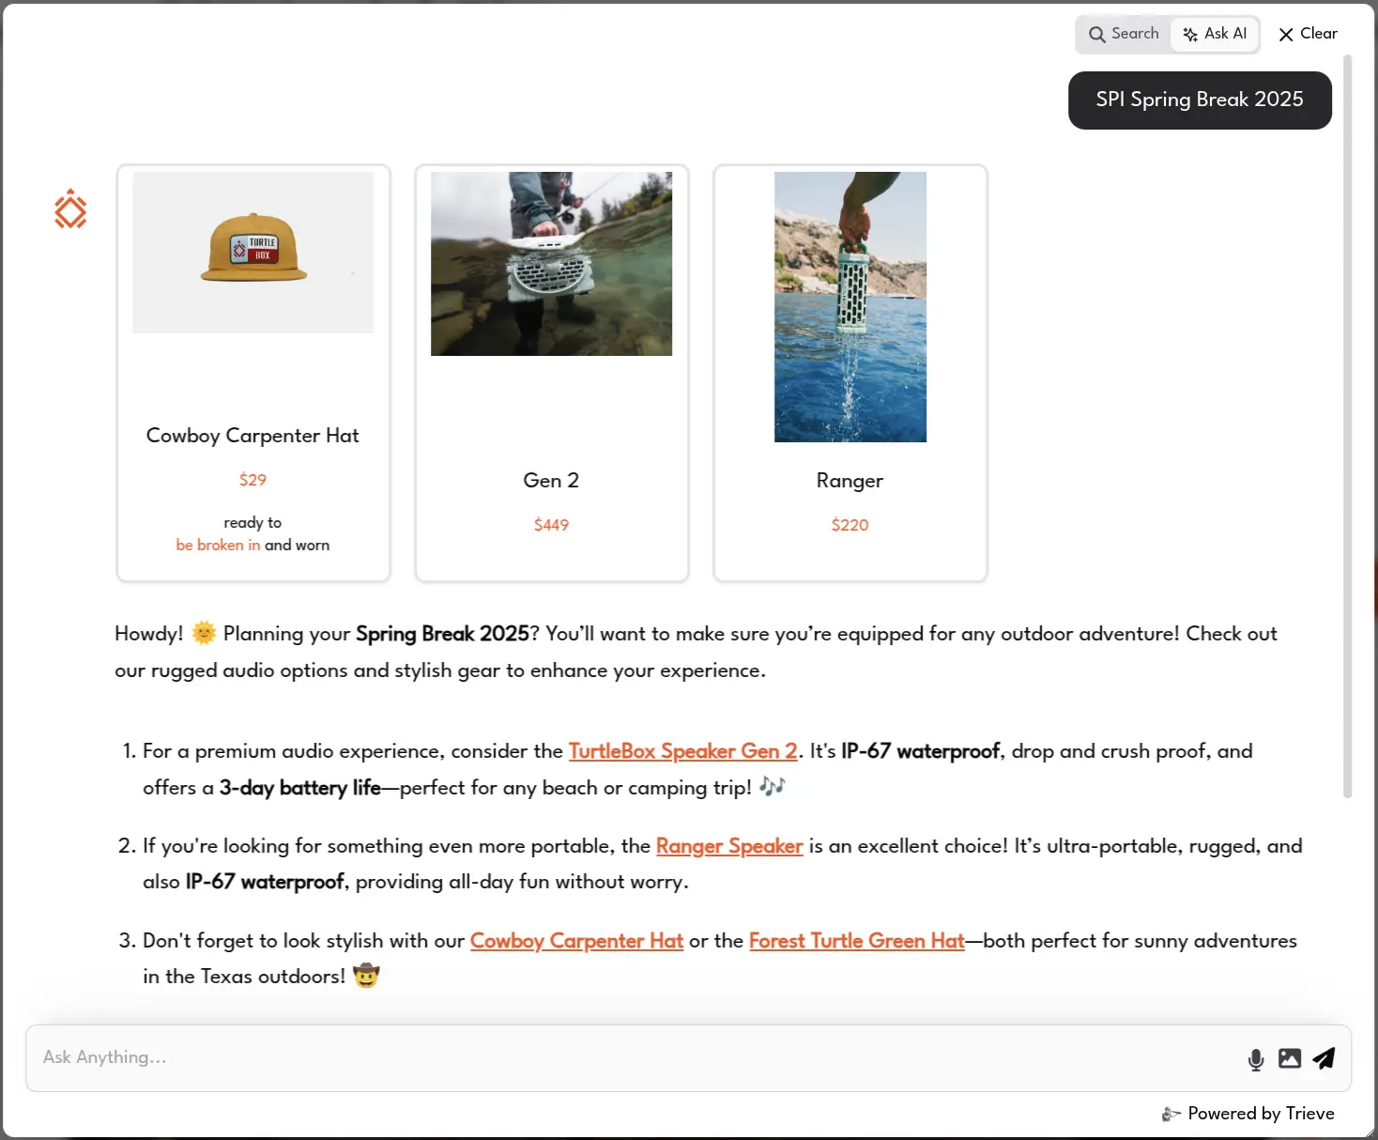Click the Ranger card title
The image size is (1378, 1140).
pyautogui.click(x=850, y=481)
